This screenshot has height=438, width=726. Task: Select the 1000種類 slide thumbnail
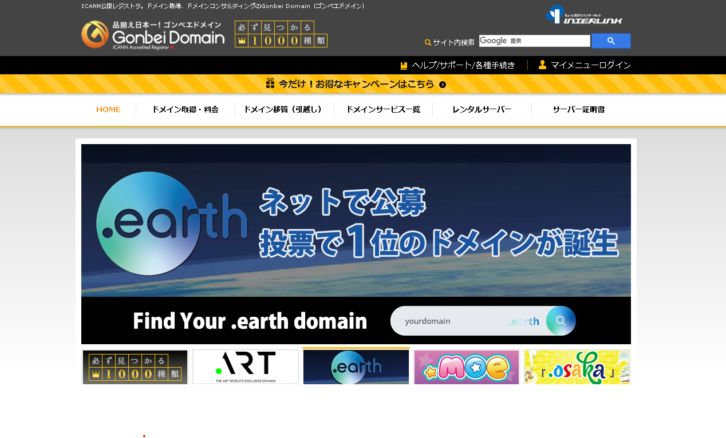click(x=135, y=367)
